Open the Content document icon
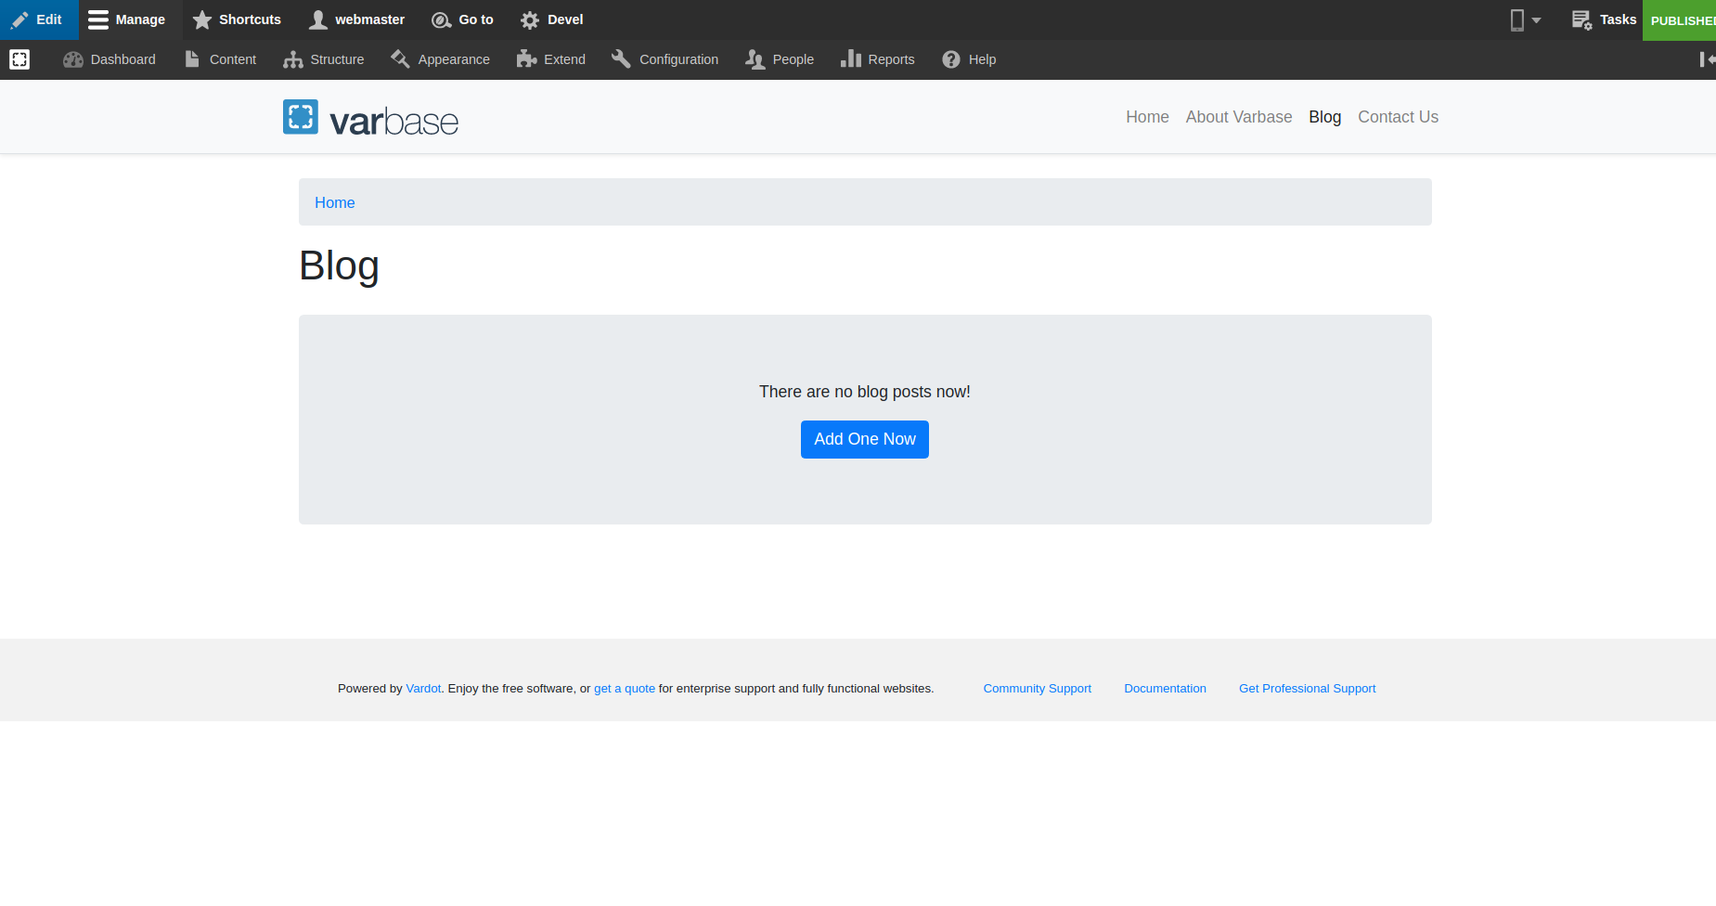The width and height of the screenshot is (1716, 906). click(x=193, y=59)
